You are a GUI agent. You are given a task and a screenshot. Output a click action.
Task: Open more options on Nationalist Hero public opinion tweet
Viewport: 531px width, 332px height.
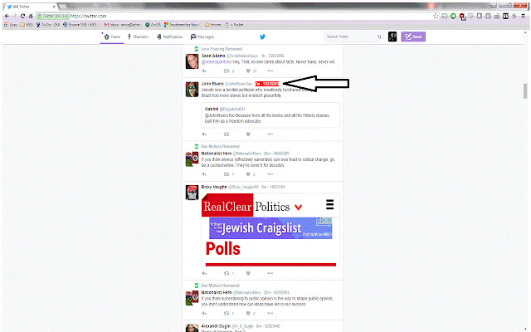point(270,314)
